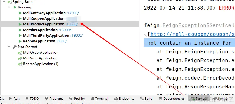Click run icon of MallCouponApplication
Screen dimensions: 235x104
pos(20,19)
